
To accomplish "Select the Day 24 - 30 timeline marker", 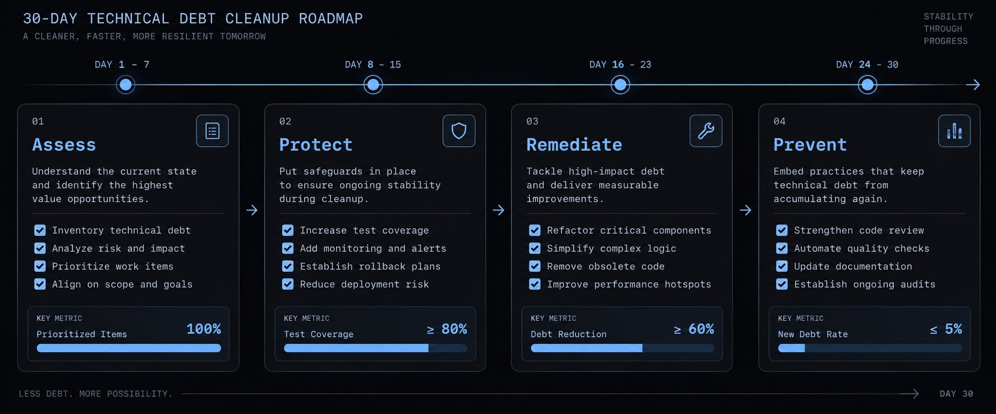I will [868, 84].
